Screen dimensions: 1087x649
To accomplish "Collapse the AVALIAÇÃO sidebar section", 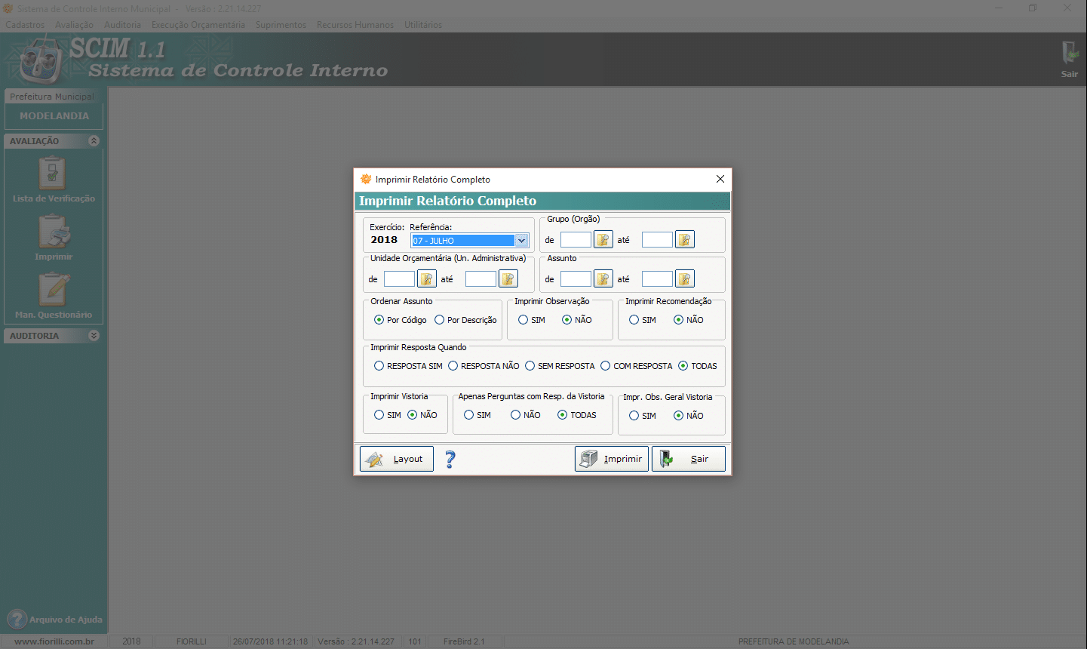I will [x=94, y=141].
